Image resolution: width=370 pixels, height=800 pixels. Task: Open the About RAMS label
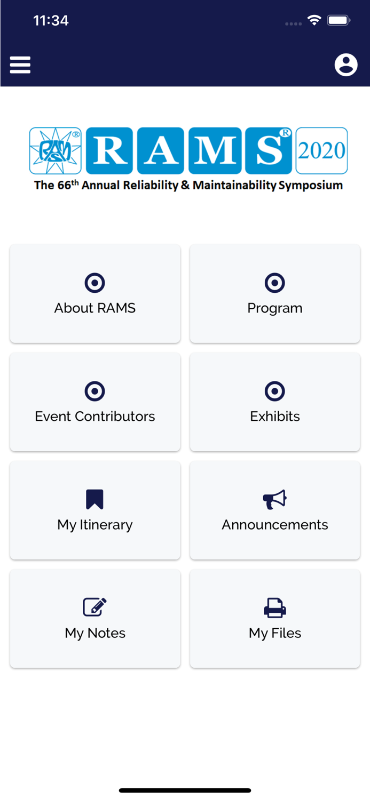pyautogui.click(x=95, y=308)
